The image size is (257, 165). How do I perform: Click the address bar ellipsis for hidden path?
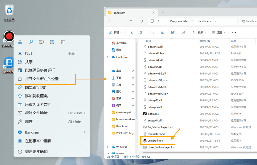(x=165, y=21)
